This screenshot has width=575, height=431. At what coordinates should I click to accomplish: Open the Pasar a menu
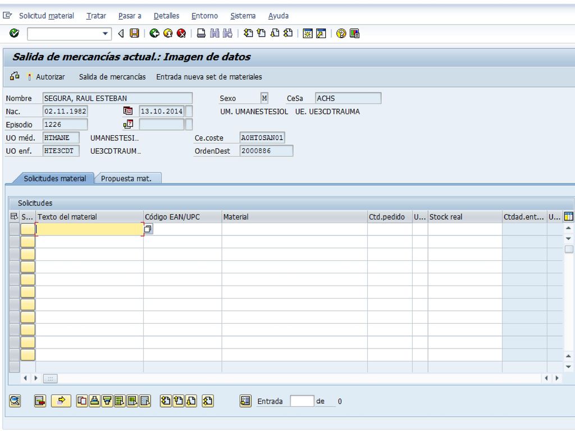130,16
